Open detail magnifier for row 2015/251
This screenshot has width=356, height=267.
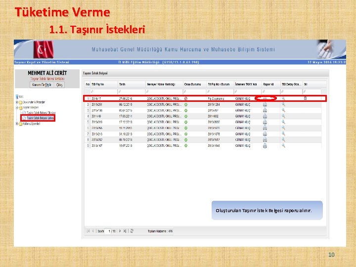click(283, 104)
